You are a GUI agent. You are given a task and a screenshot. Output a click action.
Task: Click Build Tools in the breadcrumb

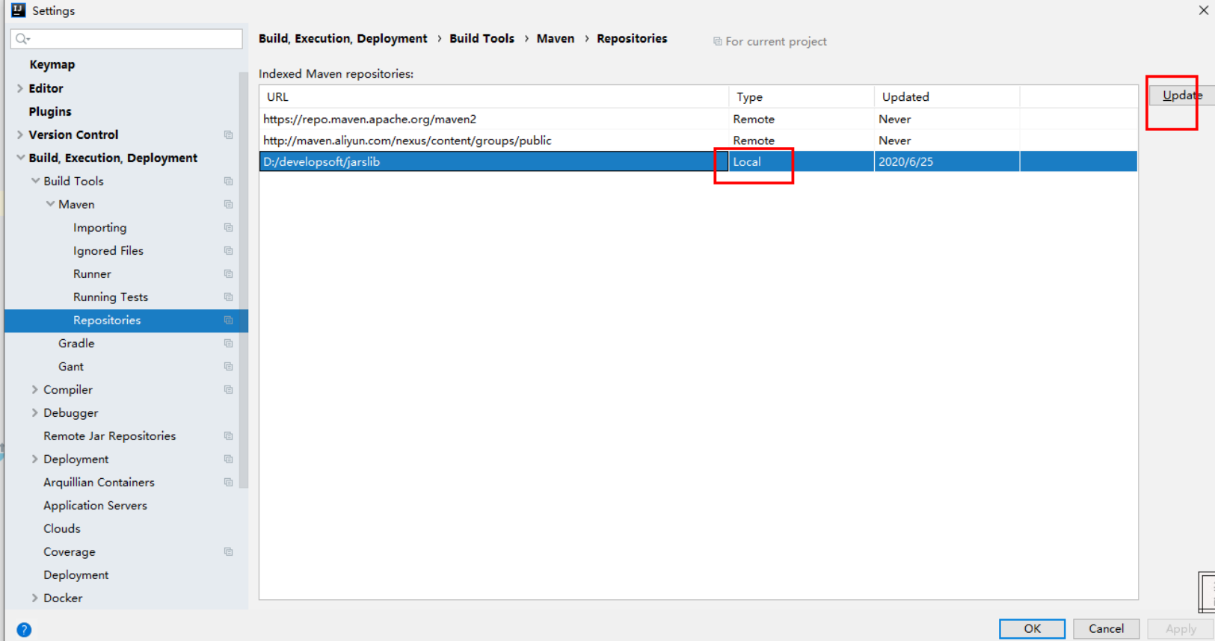[x=482, y=38]
